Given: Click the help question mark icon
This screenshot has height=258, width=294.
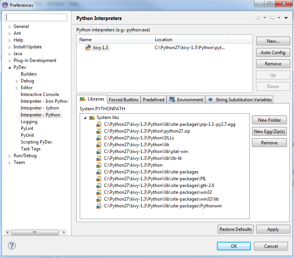Looking at the screenshot, I should [12, 246].
